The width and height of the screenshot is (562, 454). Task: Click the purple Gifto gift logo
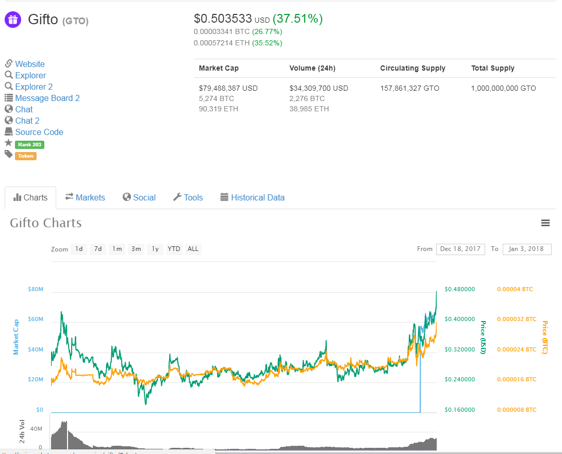point(13,20)
